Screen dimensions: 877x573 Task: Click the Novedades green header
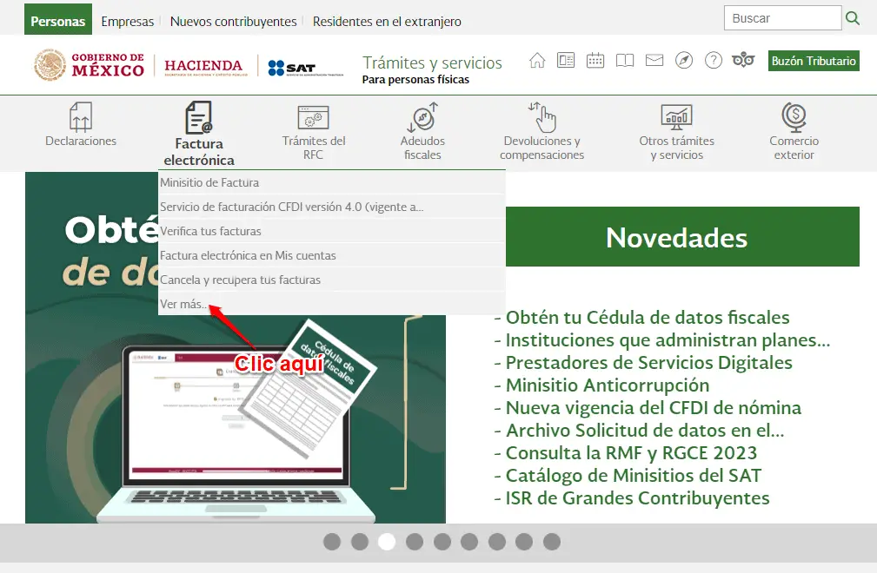682,237
